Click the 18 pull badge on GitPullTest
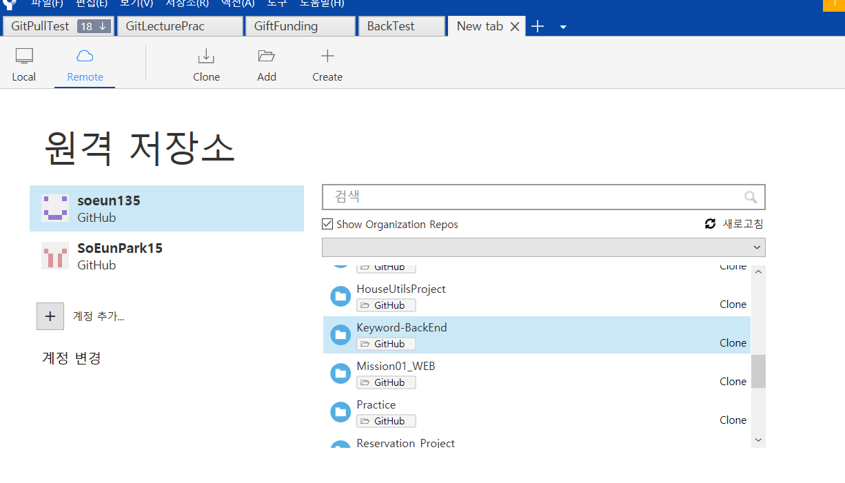Image resolution: width=845 pixels, height=483 pixels. [94, 26]
